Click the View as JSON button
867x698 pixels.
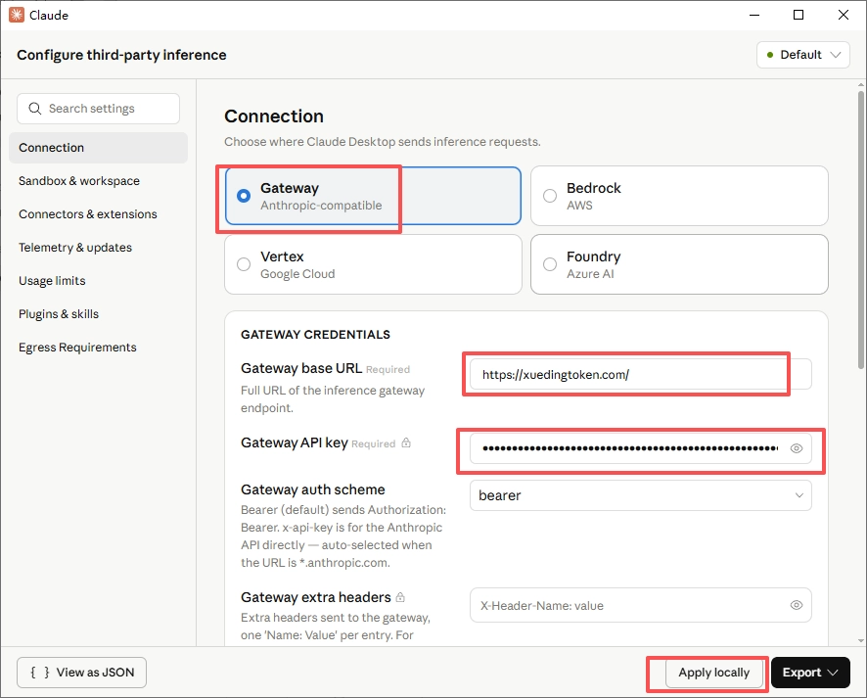82,673
